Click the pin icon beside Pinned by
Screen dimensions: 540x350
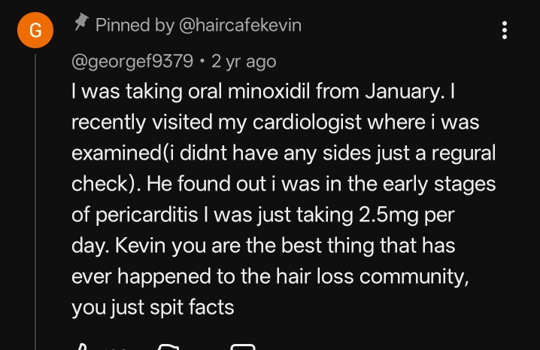tap(80, 24)
